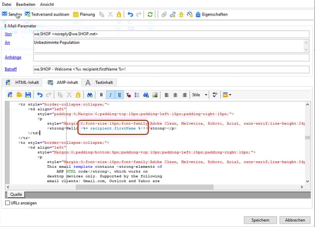Click the code editor scroll-right arrow
Image resolution: width=315 pixels, height=227 pixels.
pos(302,187)
